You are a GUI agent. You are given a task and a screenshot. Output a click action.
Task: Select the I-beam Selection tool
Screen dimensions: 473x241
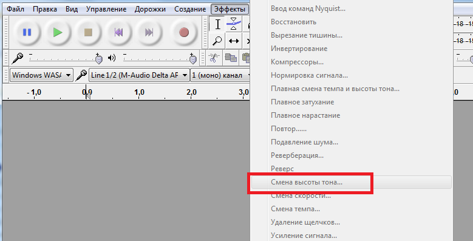tap(217, 24)
